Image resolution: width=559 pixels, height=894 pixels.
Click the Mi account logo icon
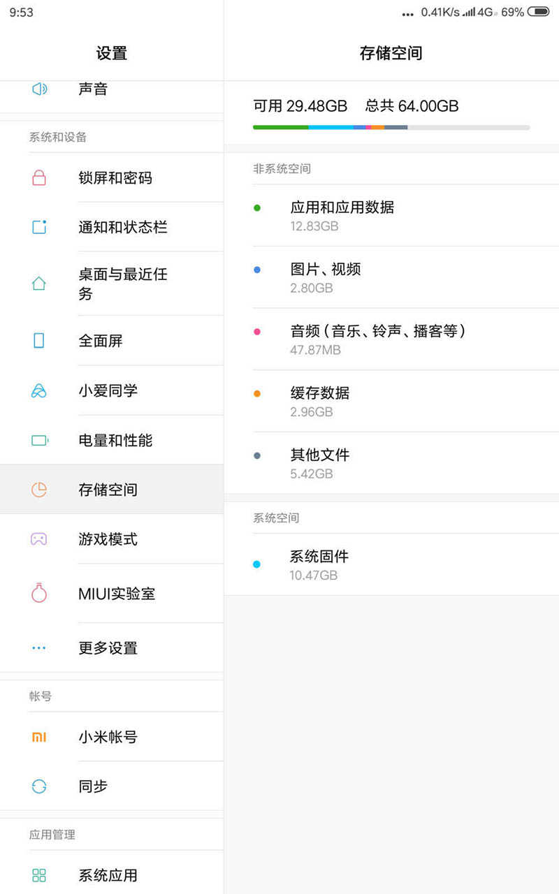point(39,737)
